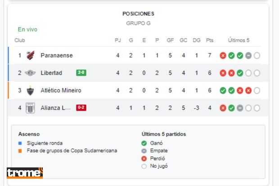Click the GRUPO G group heading
Viewport: 279px width, 186px height.
point(138,23)
